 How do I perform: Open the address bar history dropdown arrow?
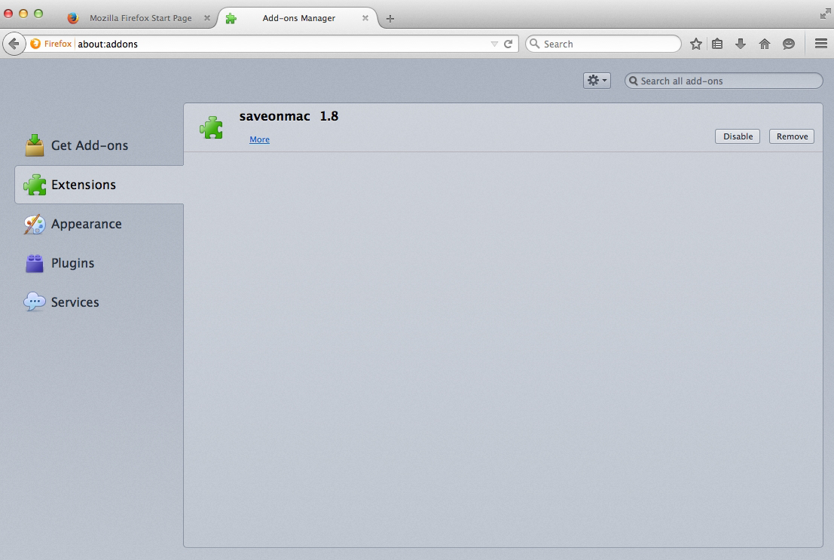[x=494, y=44]
